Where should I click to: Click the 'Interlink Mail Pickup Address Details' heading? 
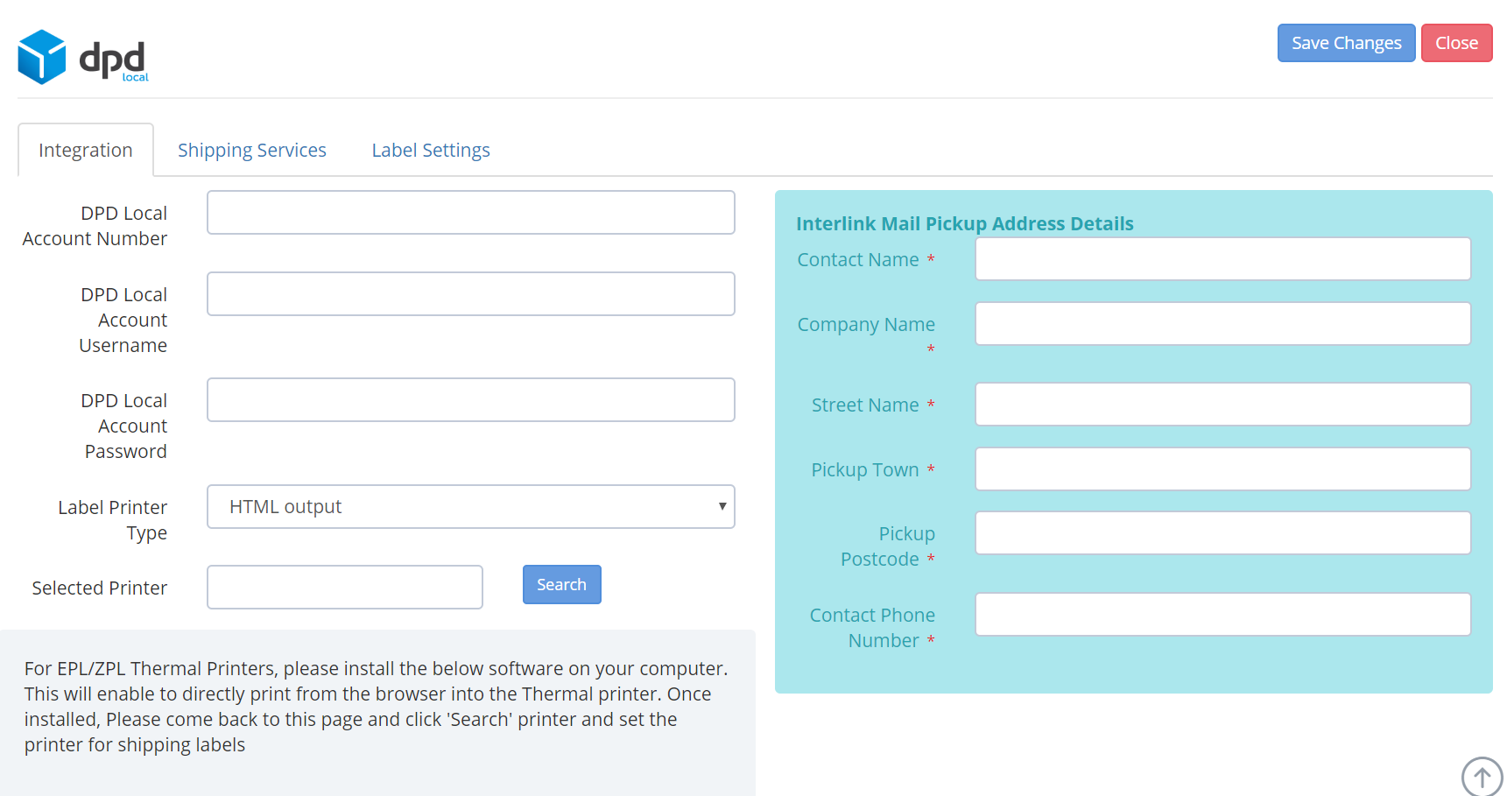click(x=965, y=223)
